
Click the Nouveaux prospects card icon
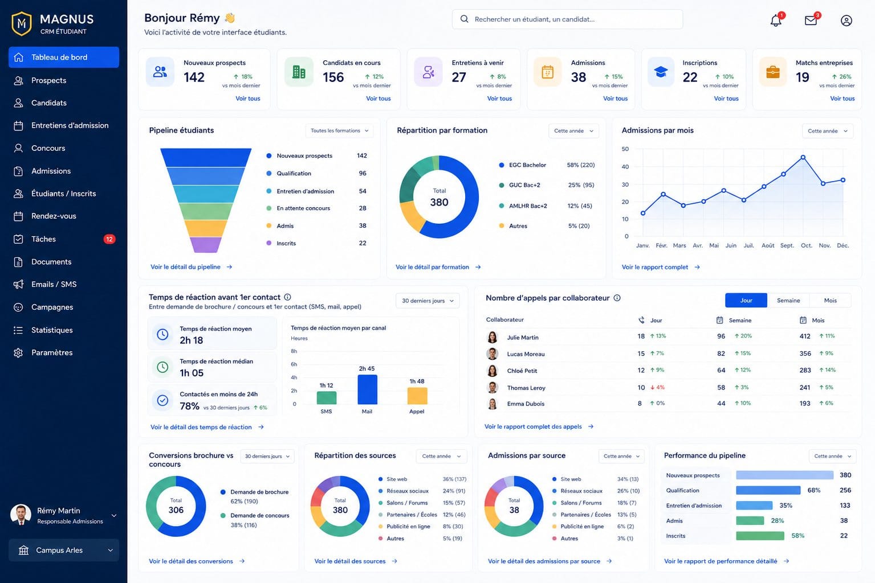tap(160, 72)
